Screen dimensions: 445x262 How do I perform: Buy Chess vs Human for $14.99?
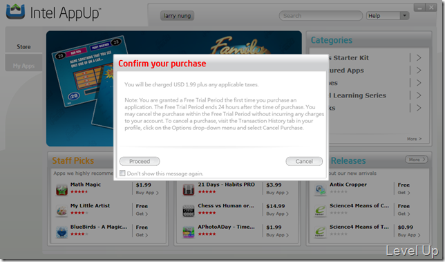click(x=277, y=214)
